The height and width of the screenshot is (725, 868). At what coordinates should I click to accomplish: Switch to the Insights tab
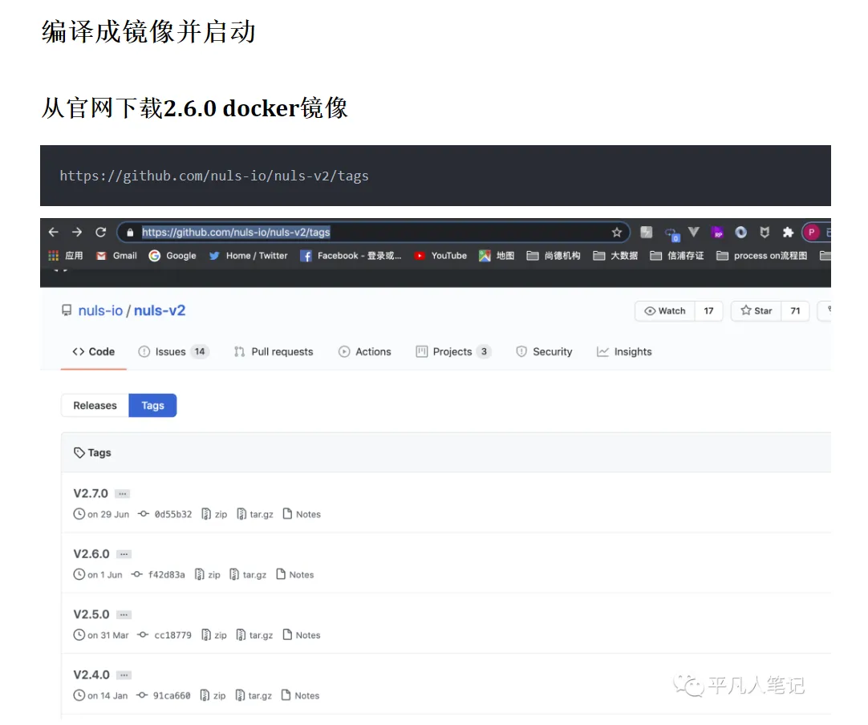pos(624,352)
